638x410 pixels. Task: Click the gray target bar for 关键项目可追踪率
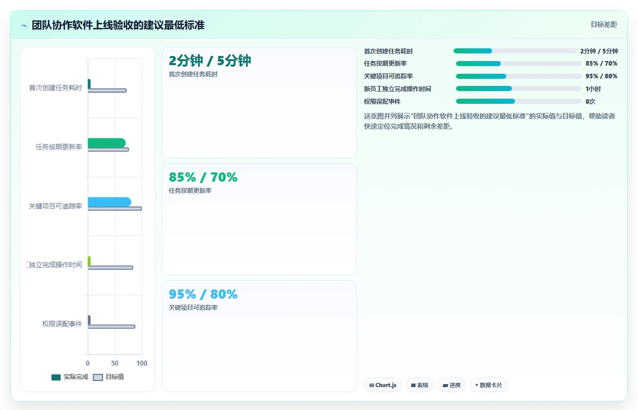point(115,209)
